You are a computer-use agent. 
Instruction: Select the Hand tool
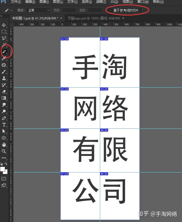[4, 145]
